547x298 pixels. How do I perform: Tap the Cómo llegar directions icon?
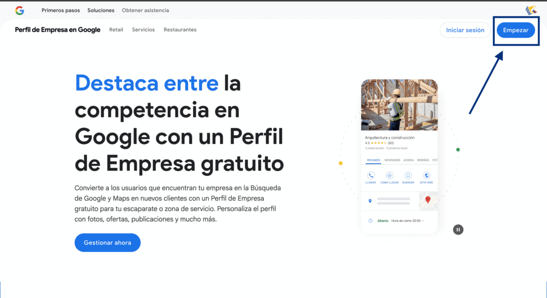point(389,175)
